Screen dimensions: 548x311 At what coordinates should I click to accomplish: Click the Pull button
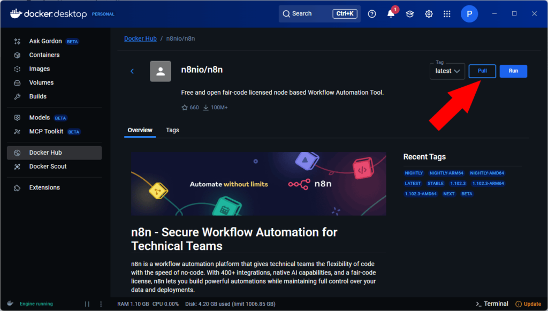482,71
